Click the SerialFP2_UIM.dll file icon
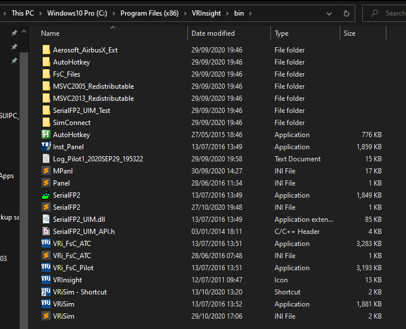Viewport: 406px width, 329px height. click(46, 219)
